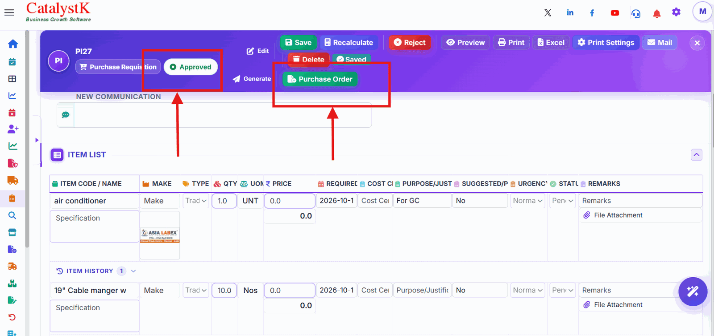
Task: Click the Save button
Action: 298,42
